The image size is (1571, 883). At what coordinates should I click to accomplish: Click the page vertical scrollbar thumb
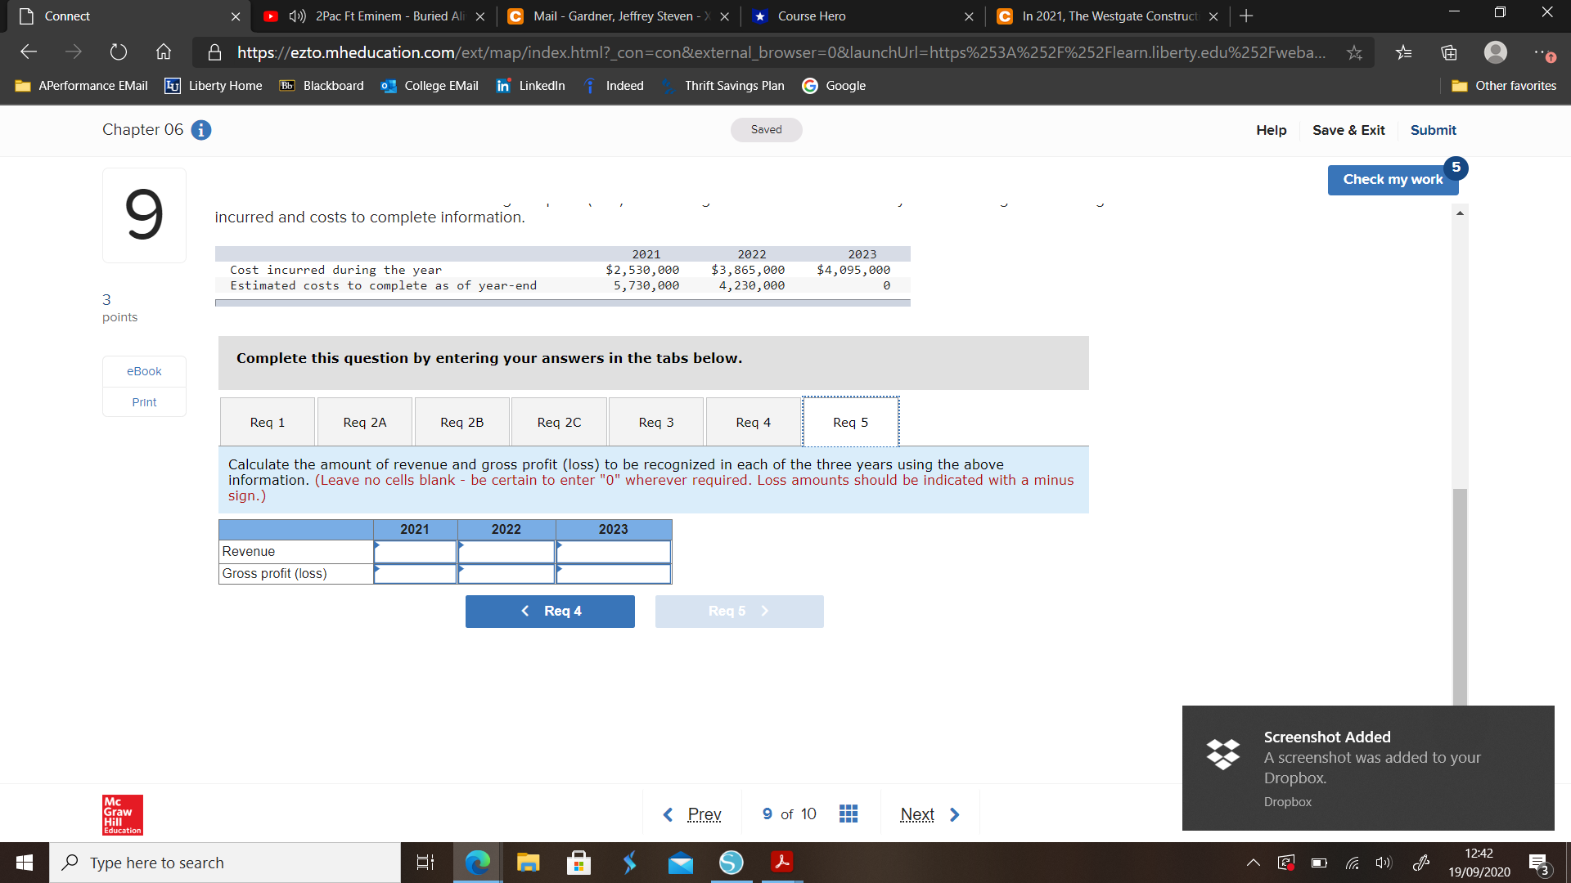(x=1460, y=597)
